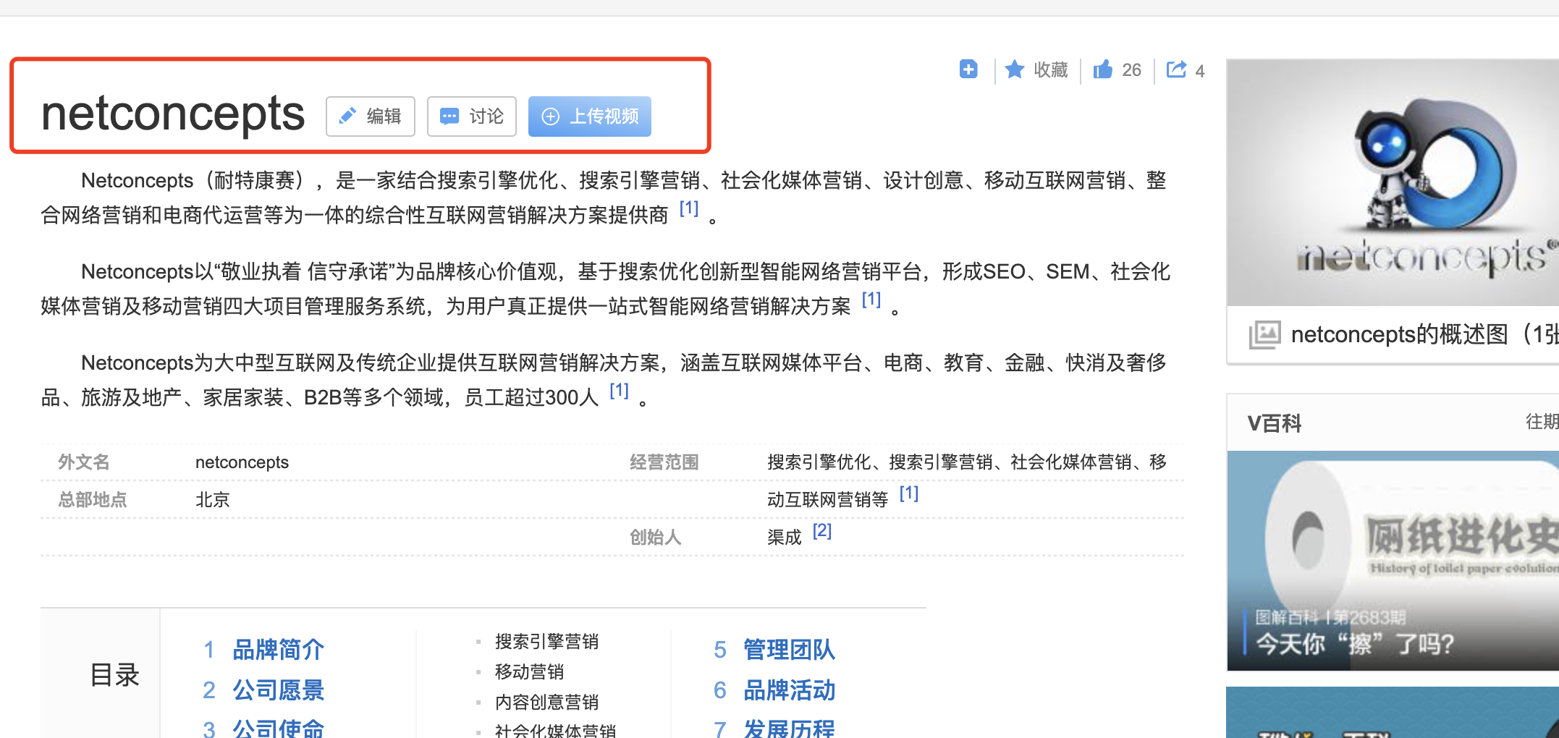
Task: Open the netconcepts的概述图 caption link
Action: click(x=1424, y=334)
